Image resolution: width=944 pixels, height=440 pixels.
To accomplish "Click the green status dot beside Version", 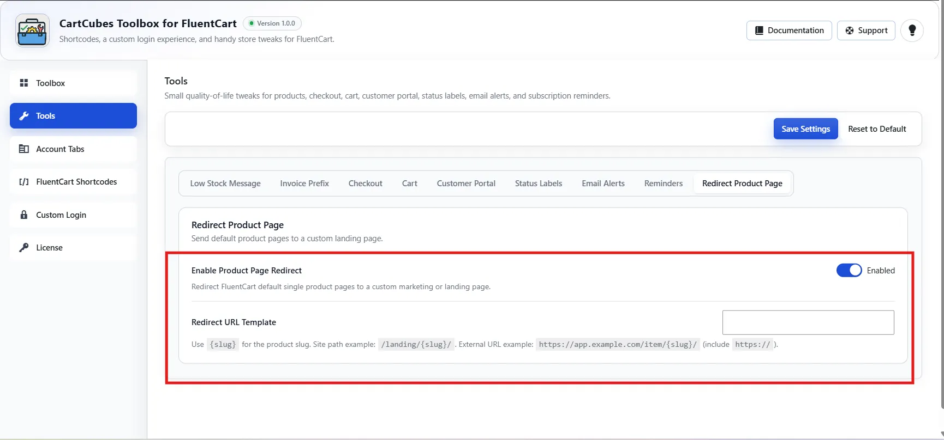I will [x=252, y=23].
